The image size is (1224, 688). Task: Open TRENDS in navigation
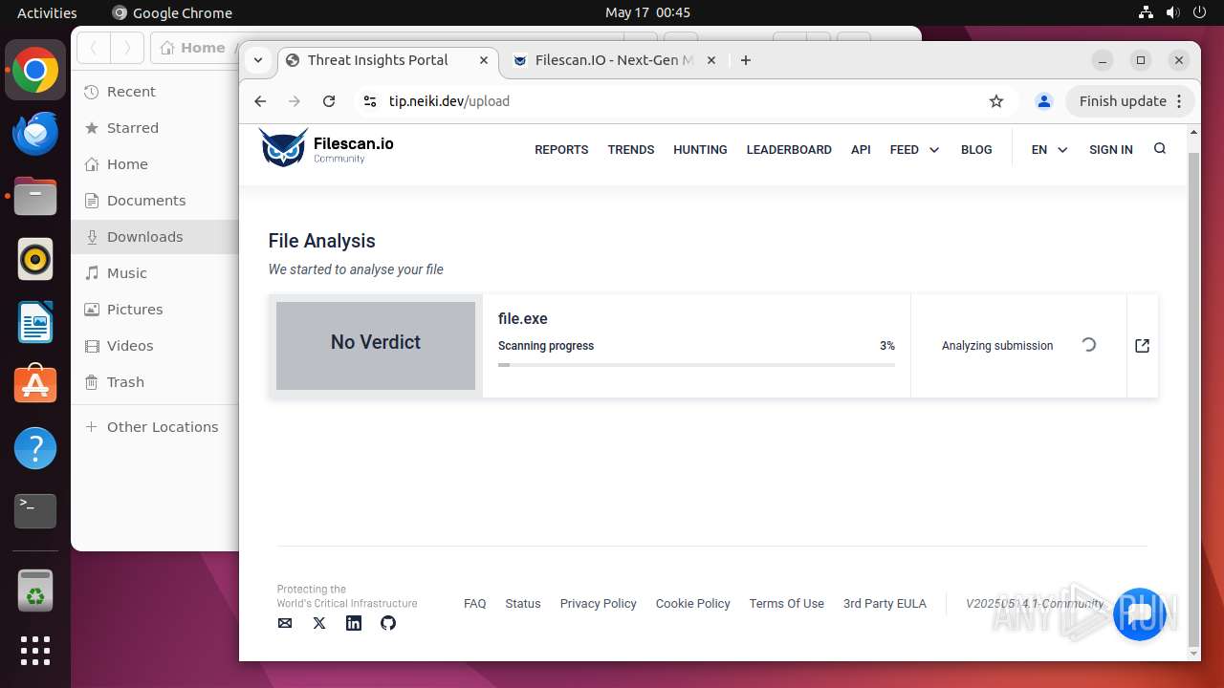tap(631, 150)
